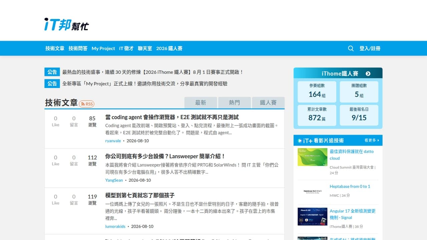This screenshot has width=427, height=240.
Task: Open 聊天室 in the navigation bar
Action: [x=145, y=48]
